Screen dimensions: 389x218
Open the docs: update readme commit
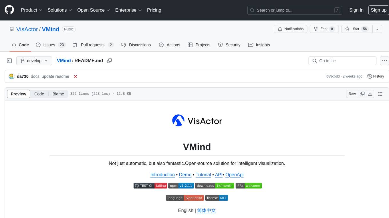point(50,76)
